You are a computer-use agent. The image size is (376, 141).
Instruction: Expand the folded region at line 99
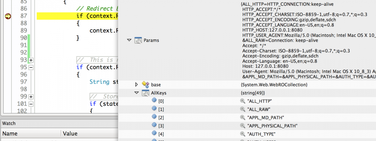[x=31, y=97]
